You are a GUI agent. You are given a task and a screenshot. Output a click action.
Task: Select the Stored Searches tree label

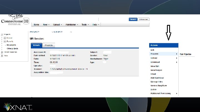(11, 52)
